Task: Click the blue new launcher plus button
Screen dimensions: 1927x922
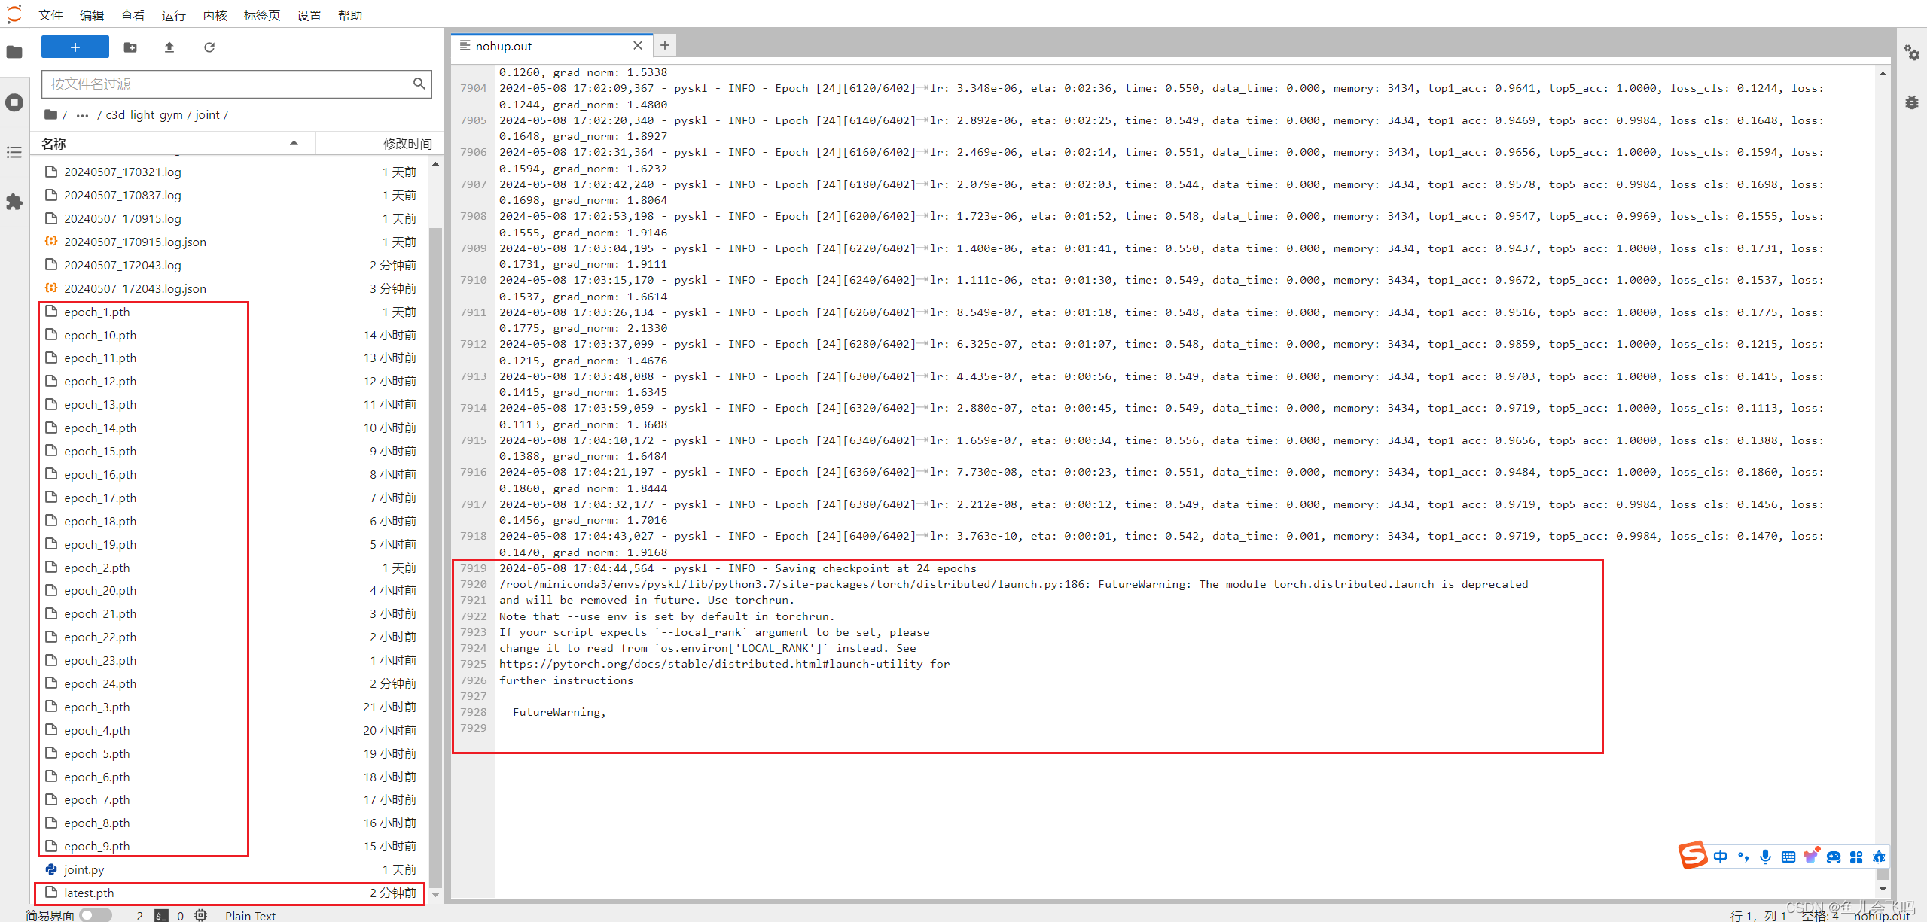Action: click(75, 47)
